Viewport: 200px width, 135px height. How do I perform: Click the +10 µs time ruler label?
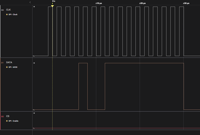tap(99, 3)
